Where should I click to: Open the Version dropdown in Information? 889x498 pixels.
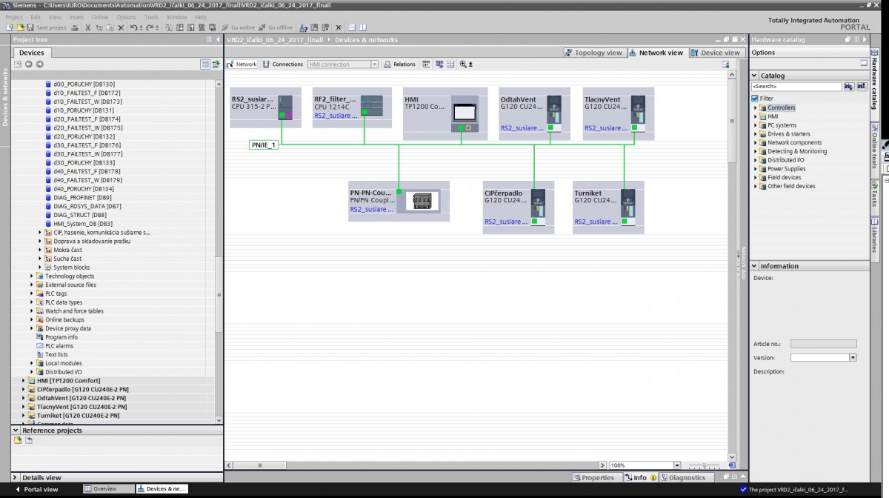coord(853,357)
